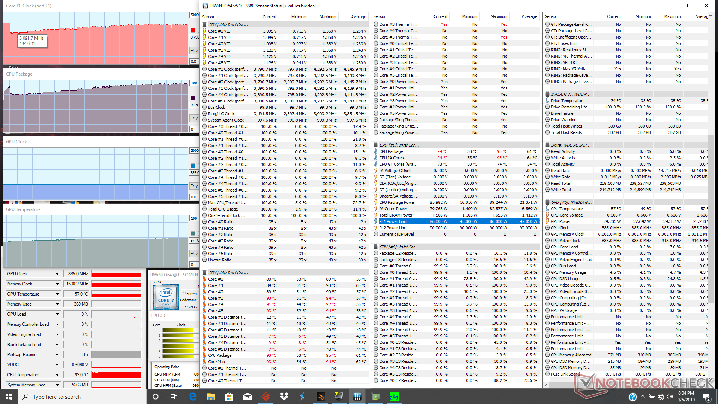Open the Dropbox taskbar icon
Image resolution: width=718 pixels, height=404 pixels.
(284, 397)
